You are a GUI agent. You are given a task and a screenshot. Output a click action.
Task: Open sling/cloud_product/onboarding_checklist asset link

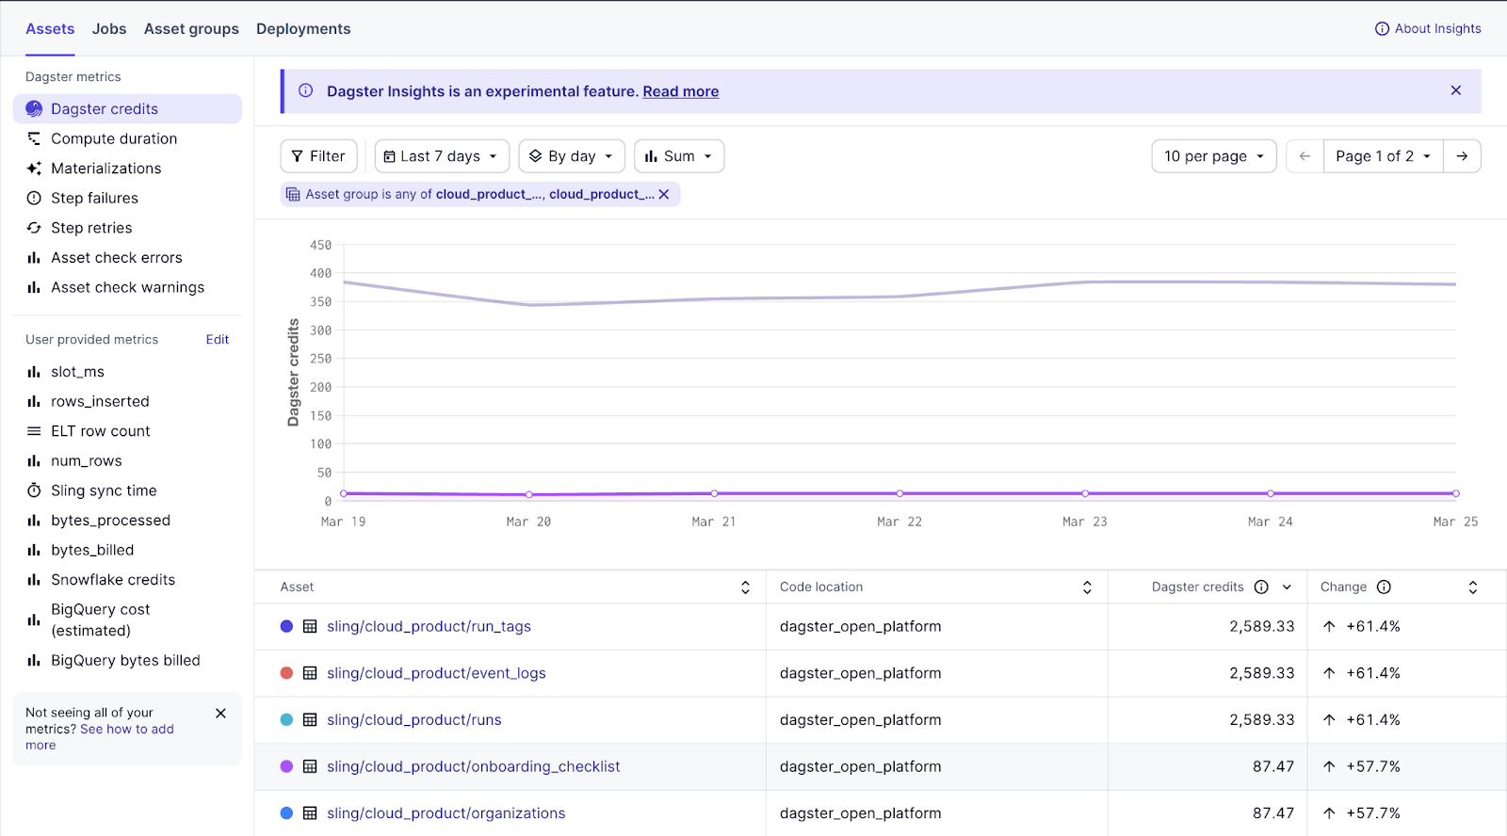click(474, 766)
